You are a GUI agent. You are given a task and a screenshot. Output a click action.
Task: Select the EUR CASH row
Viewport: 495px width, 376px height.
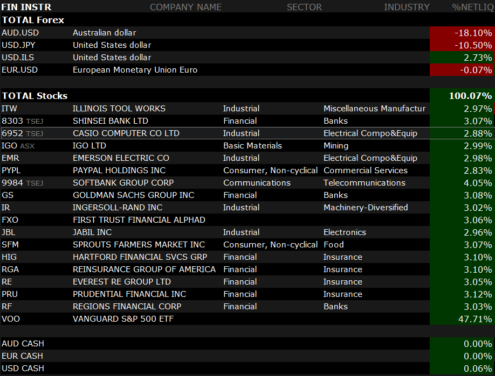(x=247, y=356)
